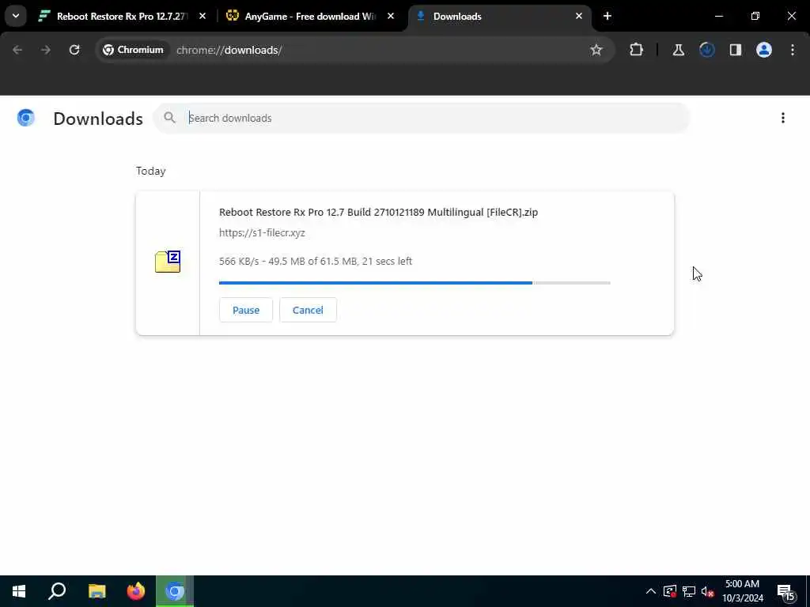
Task: Open the Downloads page more actions menu
Action: [x=783, y=119]
